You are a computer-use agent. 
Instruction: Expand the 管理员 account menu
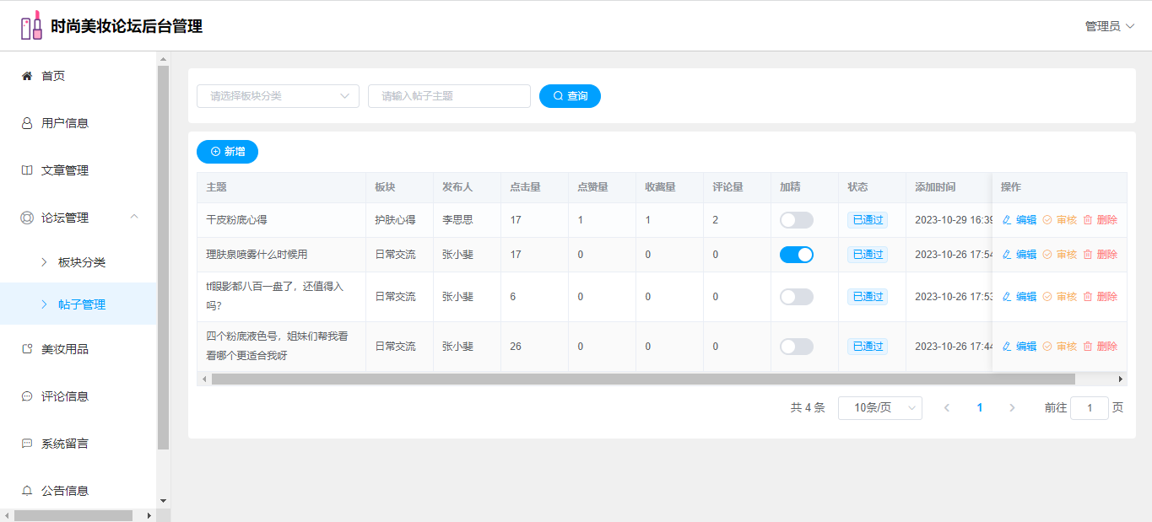click(x=1109, y=26)
